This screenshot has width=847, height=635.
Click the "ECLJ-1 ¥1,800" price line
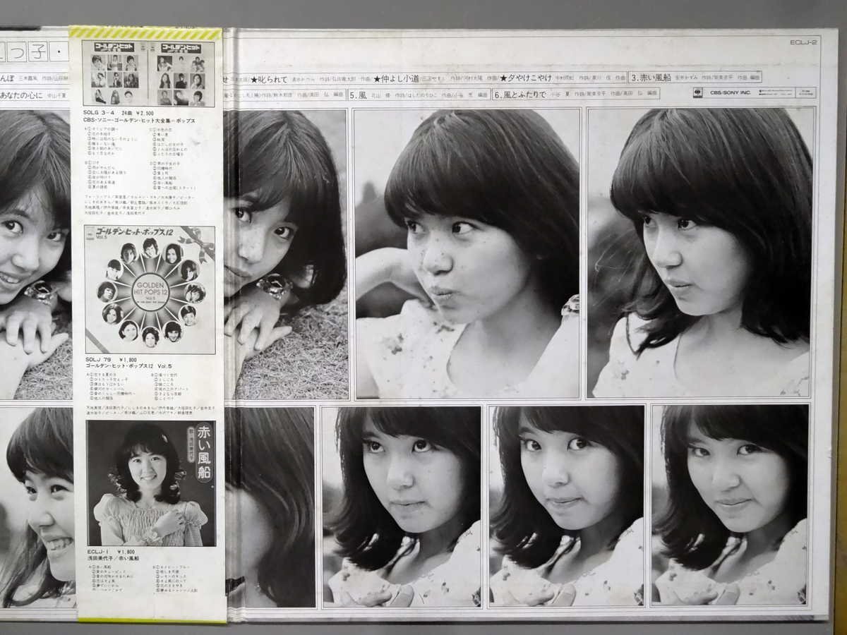pos(112,552)
